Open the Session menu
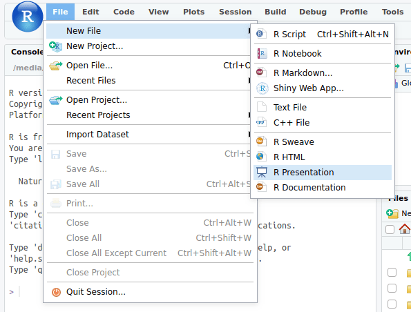 point(235,12)
